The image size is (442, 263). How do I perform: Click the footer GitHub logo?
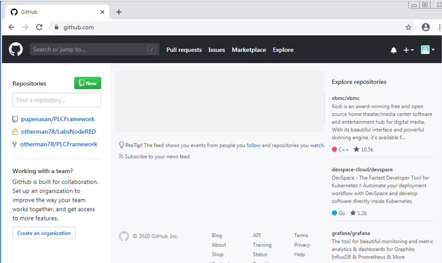click(x=124, y=236)
